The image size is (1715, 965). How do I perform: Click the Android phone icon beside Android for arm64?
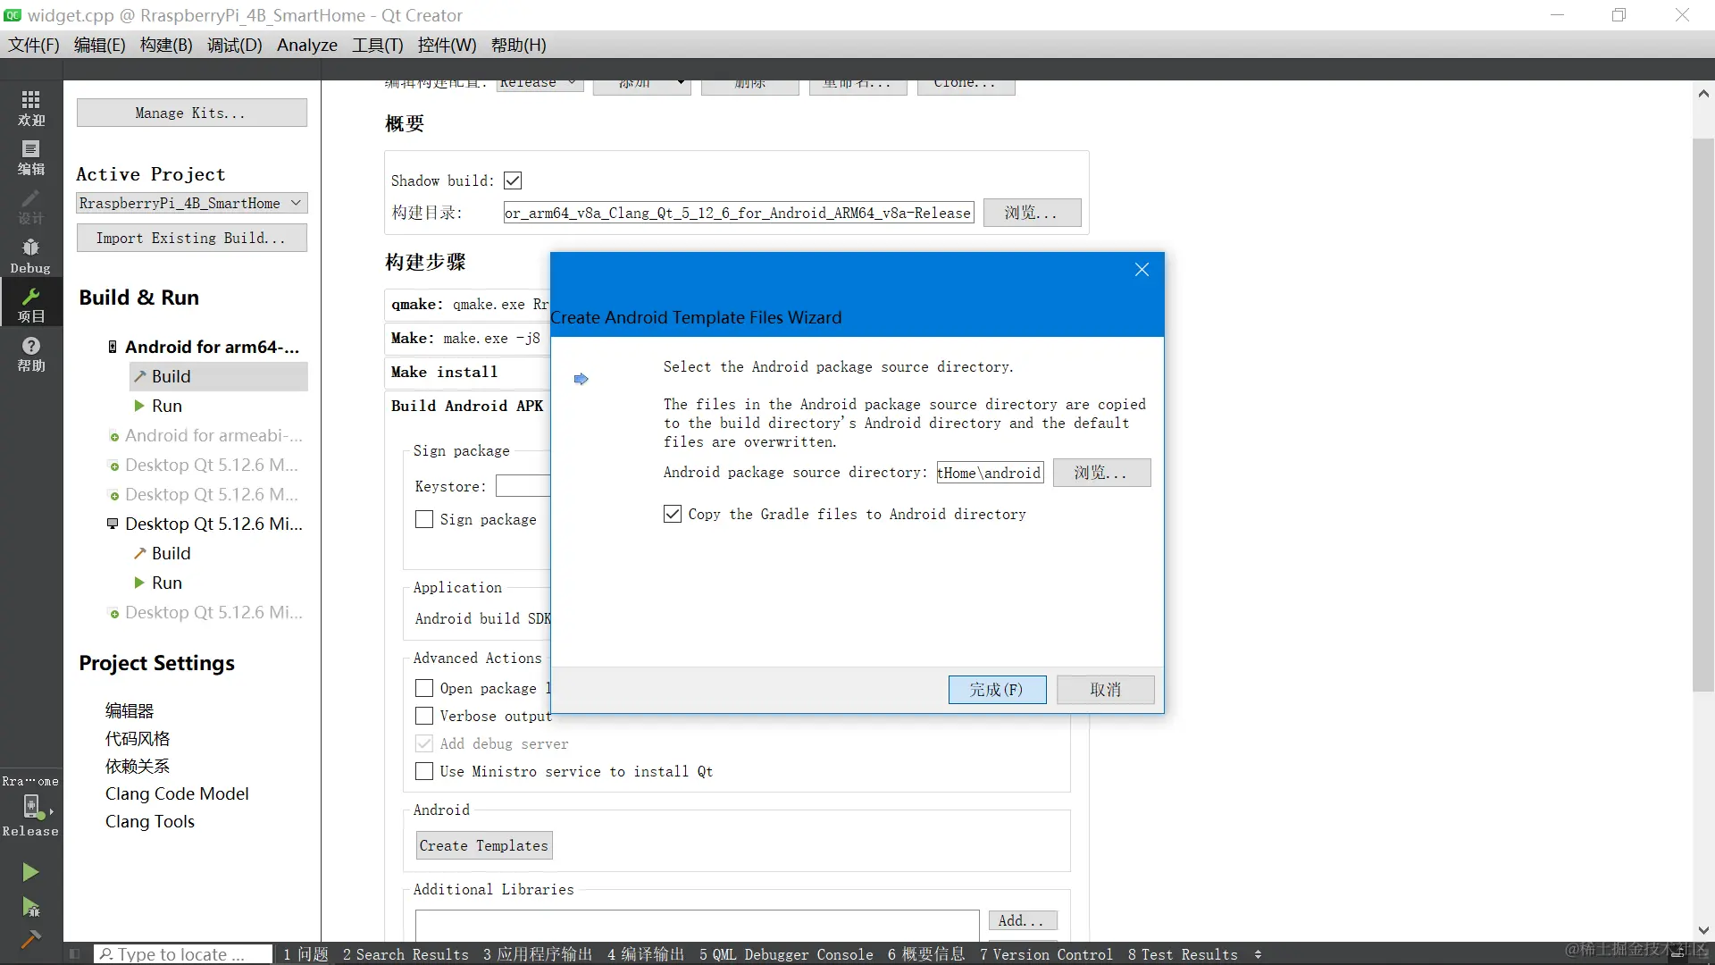coord(113,347)
